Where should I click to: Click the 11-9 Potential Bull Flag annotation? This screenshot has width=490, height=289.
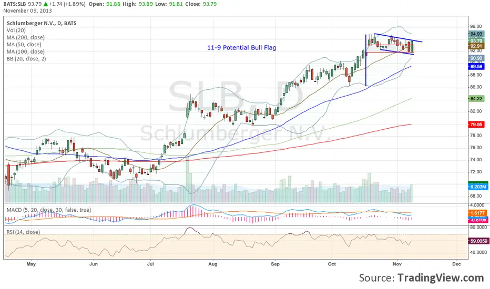241,47
